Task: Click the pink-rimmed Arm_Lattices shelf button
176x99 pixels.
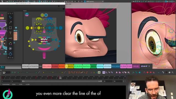Action: [47, 66]
